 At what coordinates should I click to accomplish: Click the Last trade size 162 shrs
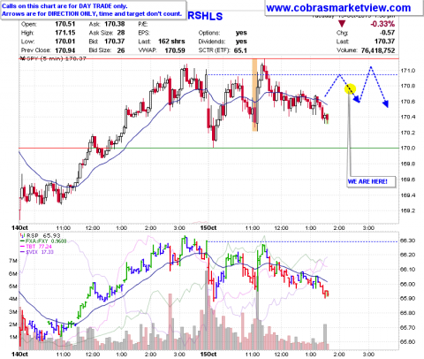(x=171, y=42)
